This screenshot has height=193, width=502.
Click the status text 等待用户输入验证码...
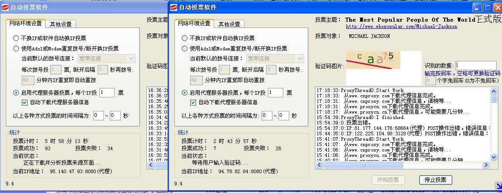(220, 163)
